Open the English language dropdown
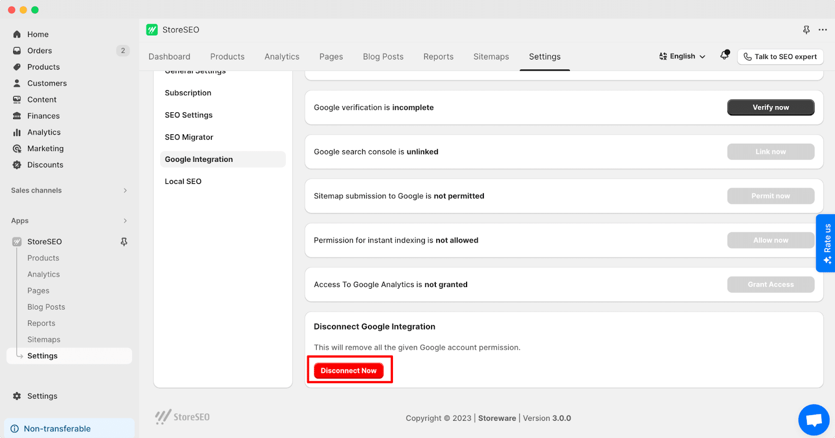Image resolution: width=835 pixels, height=438 pixels. coord(682,56)
